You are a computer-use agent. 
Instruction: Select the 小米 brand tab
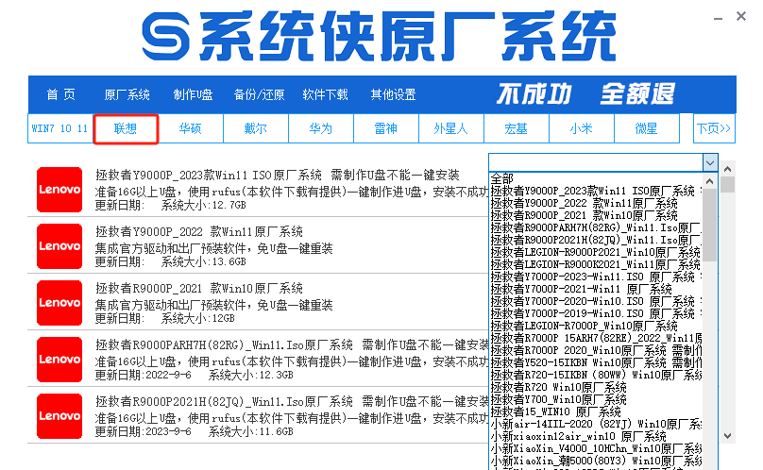[x=582, y=129]
